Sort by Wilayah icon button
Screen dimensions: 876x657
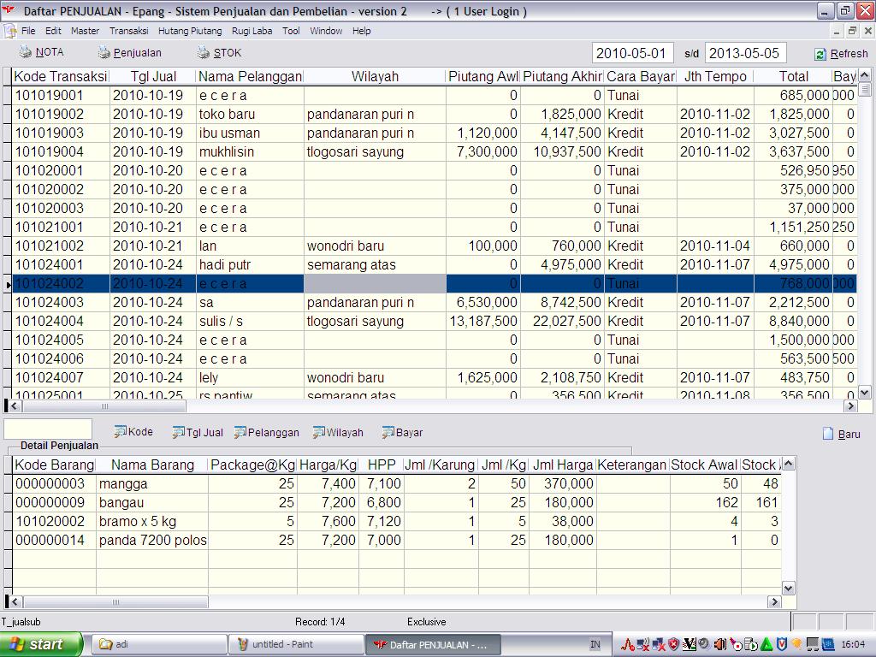pos(319,433)
